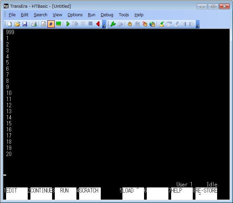Click output line showing 15

(x=9, y=123)
